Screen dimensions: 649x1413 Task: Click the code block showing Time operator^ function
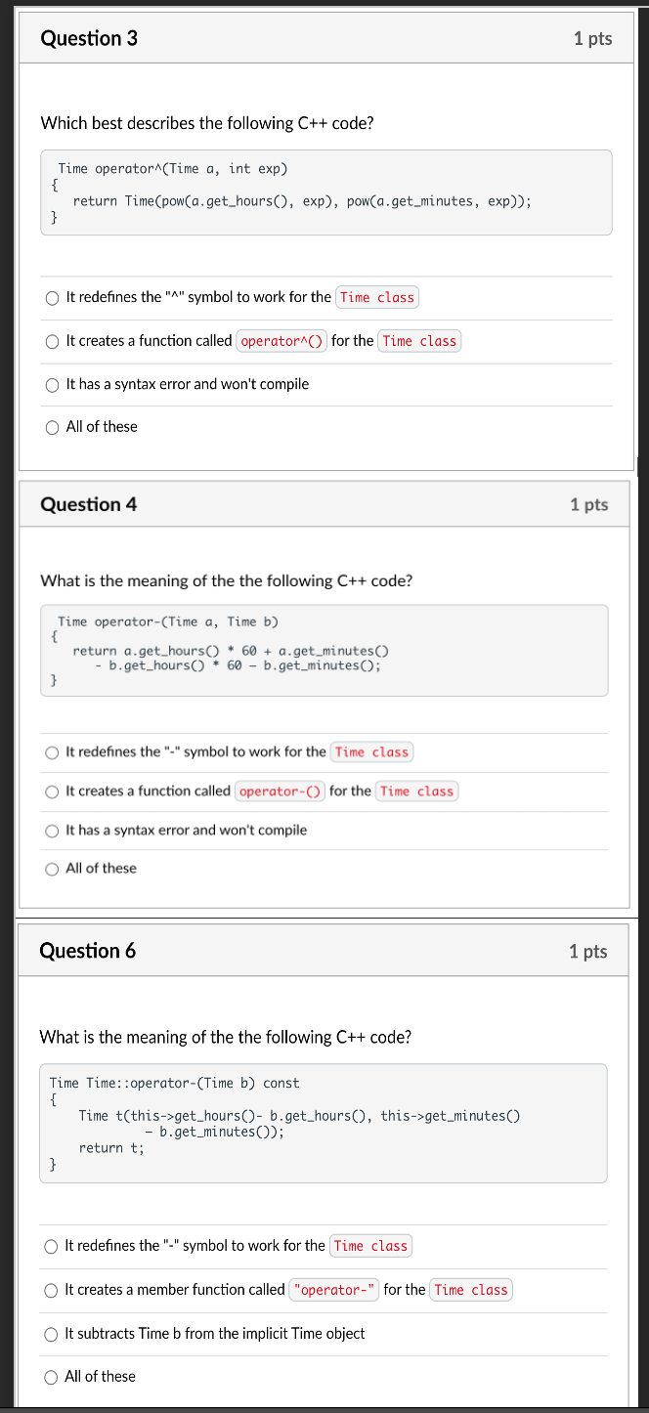point(326,192)
